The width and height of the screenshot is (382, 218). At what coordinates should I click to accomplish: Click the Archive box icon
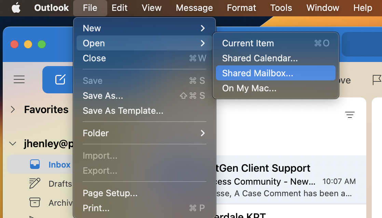35,202
